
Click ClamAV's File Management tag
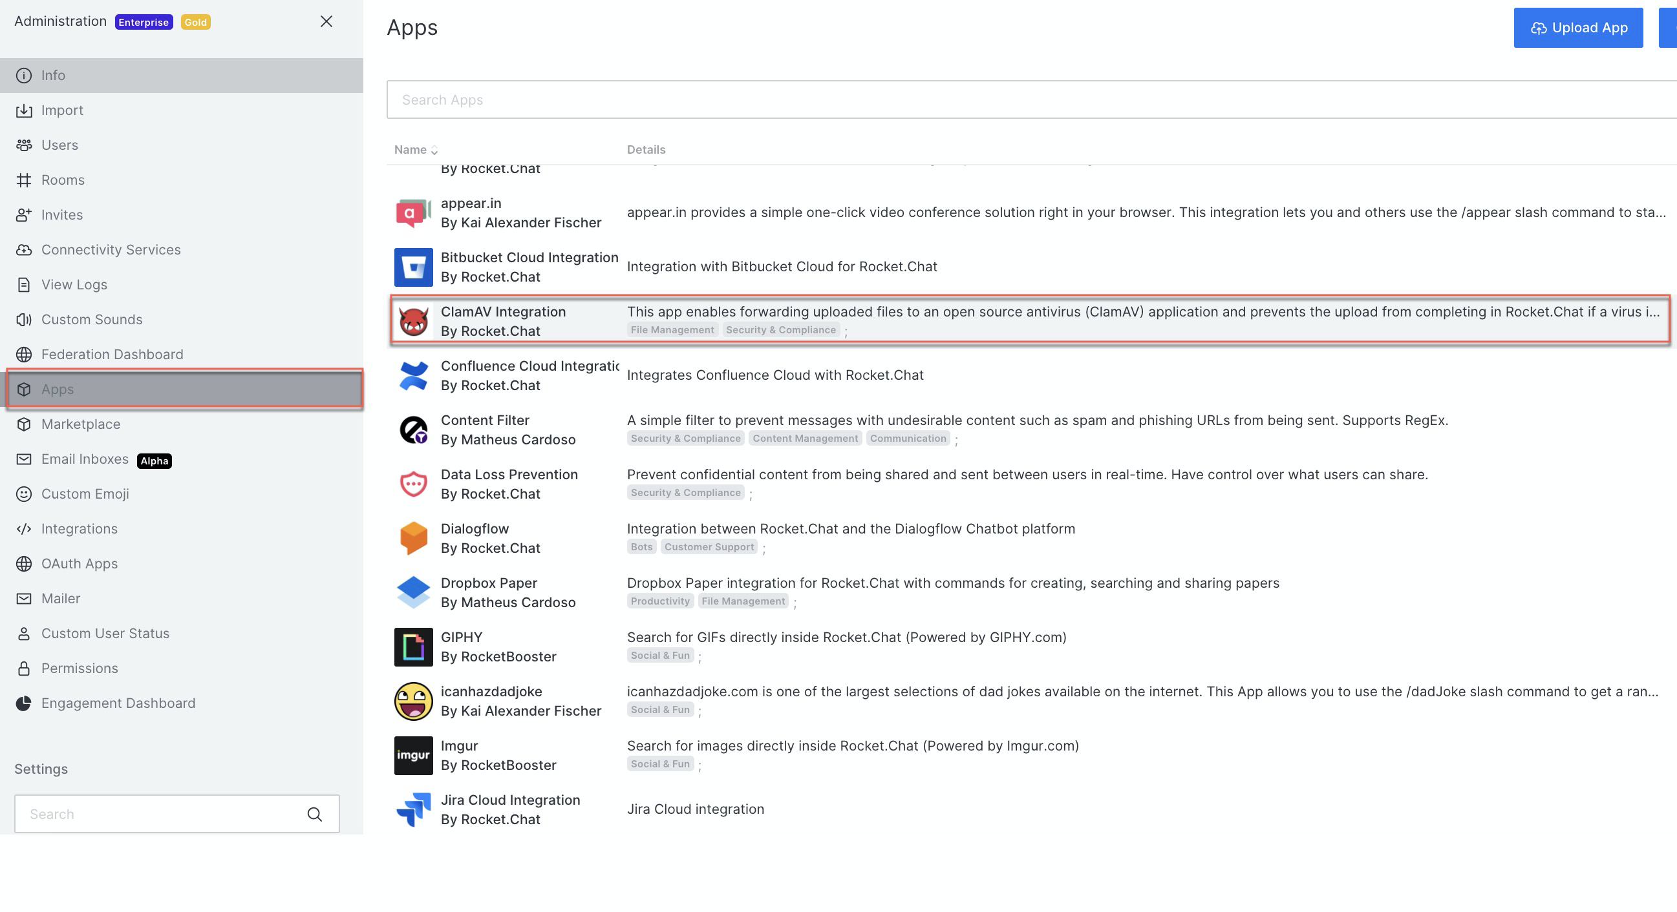tap(672, 331)
